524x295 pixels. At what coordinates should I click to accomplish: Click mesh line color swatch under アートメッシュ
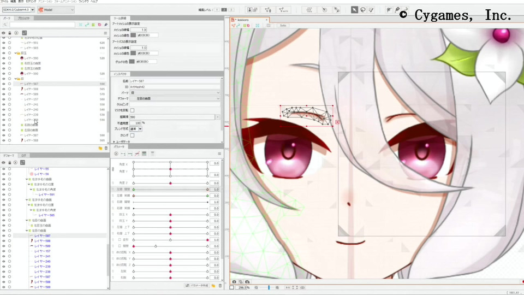(133, 35)
